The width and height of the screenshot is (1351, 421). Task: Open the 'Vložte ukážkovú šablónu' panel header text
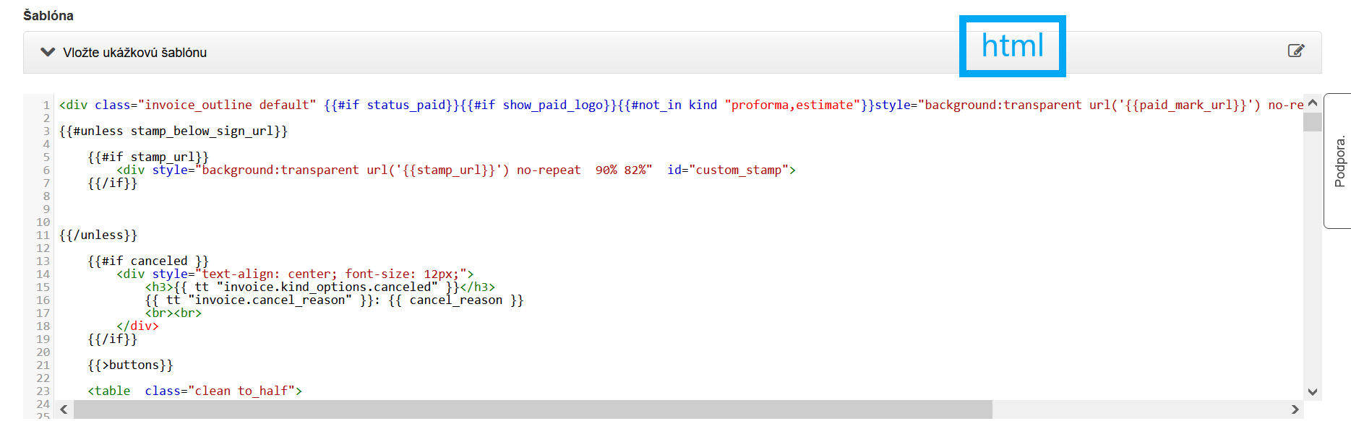click(x=134, y=53)
